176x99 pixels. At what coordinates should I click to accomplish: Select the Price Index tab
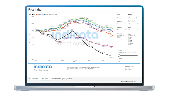coord(45,79)
